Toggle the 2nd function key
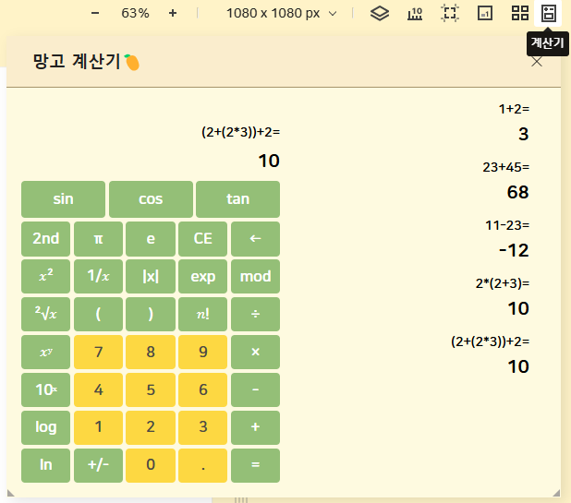 tap(45, 238)
